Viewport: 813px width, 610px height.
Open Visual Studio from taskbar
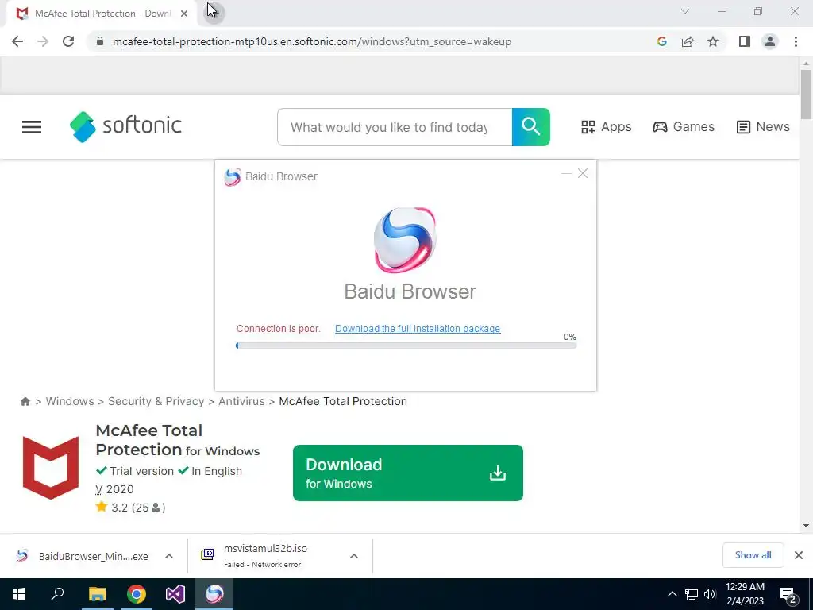click(x=175, y=594)
